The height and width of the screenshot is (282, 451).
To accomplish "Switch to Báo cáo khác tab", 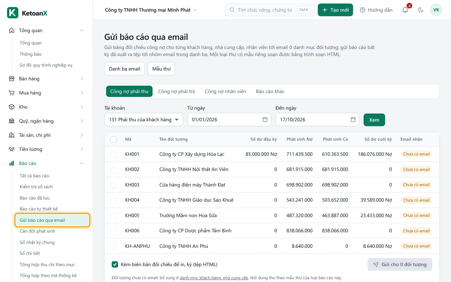I will pos(270,91).
